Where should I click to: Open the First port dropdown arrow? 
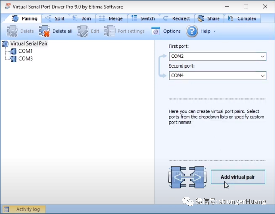pos(262,56)
